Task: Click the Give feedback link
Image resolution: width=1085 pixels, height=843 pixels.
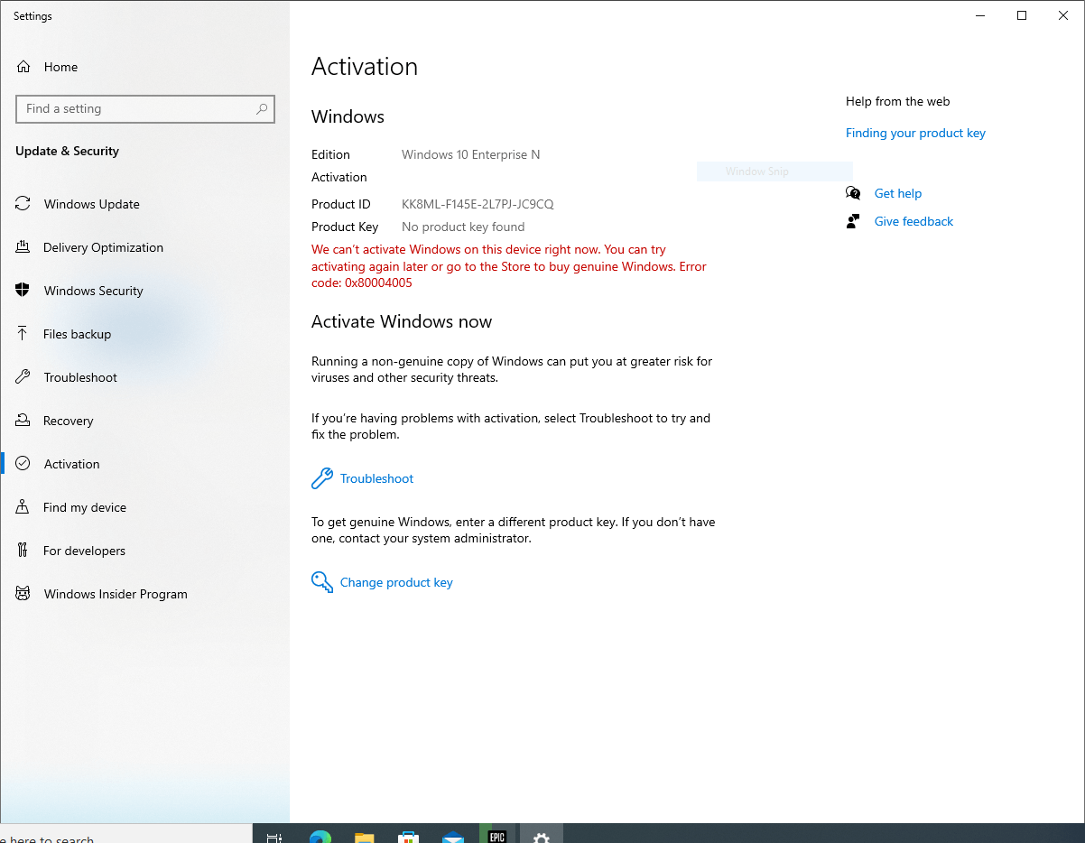Action: click(913, 221)
